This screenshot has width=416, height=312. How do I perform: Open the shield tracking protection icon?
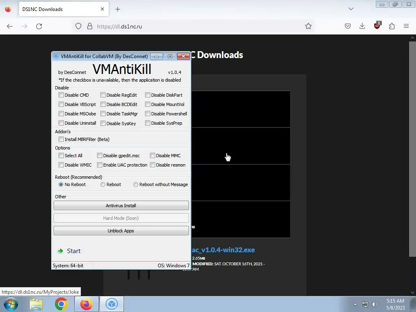(78, 26)
